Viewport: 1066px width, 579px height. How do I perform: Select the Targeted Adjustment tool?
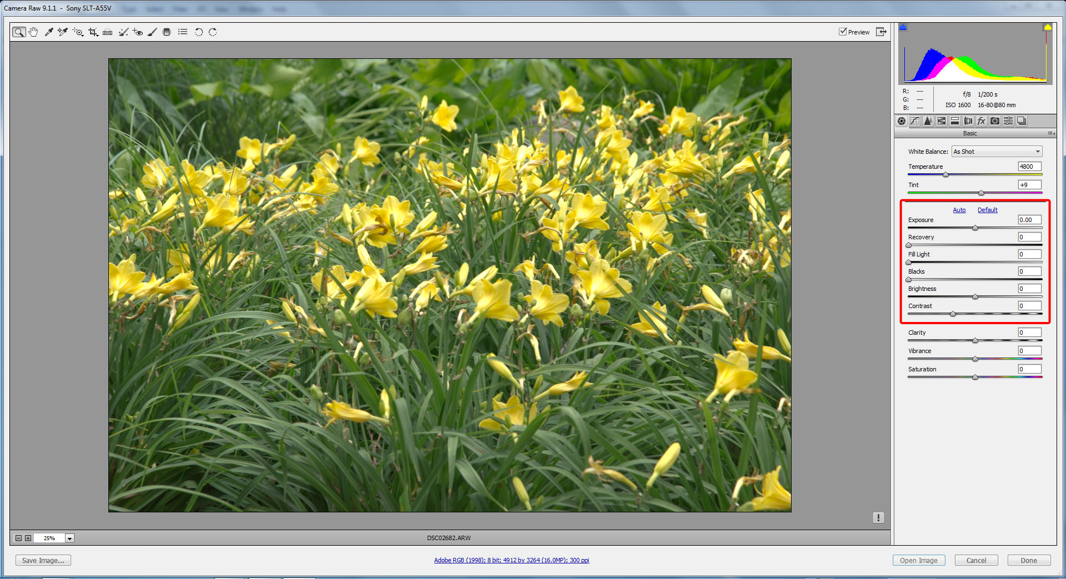78,32
